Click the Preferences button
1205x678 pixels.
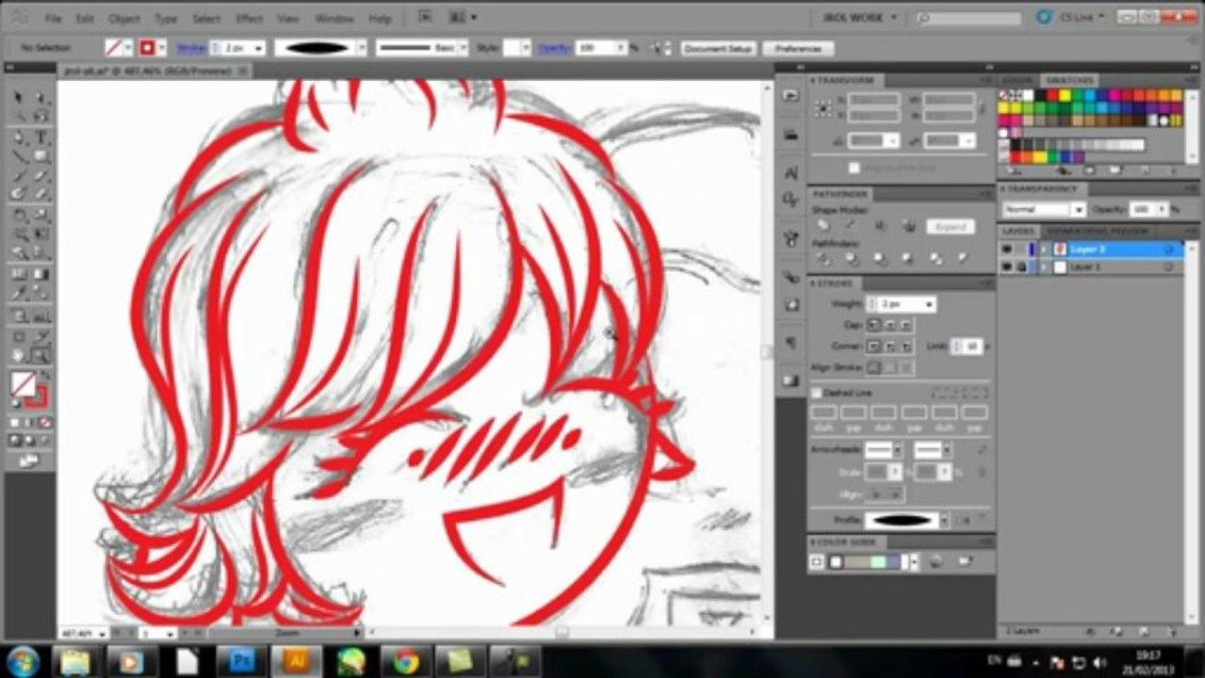[798, 48]
